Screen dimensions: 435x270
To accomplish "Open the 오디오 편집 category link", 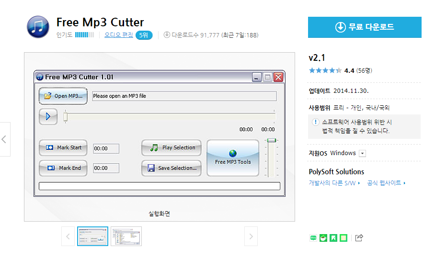I will [119, 35].
